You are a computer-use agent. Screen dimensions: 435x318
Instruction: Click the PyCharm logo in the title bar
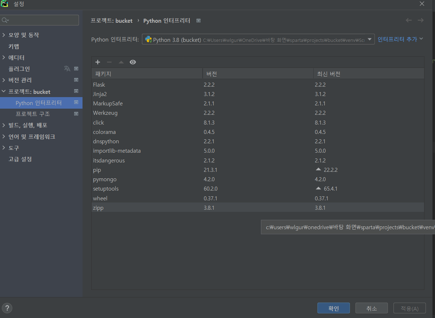pos(5,4)
